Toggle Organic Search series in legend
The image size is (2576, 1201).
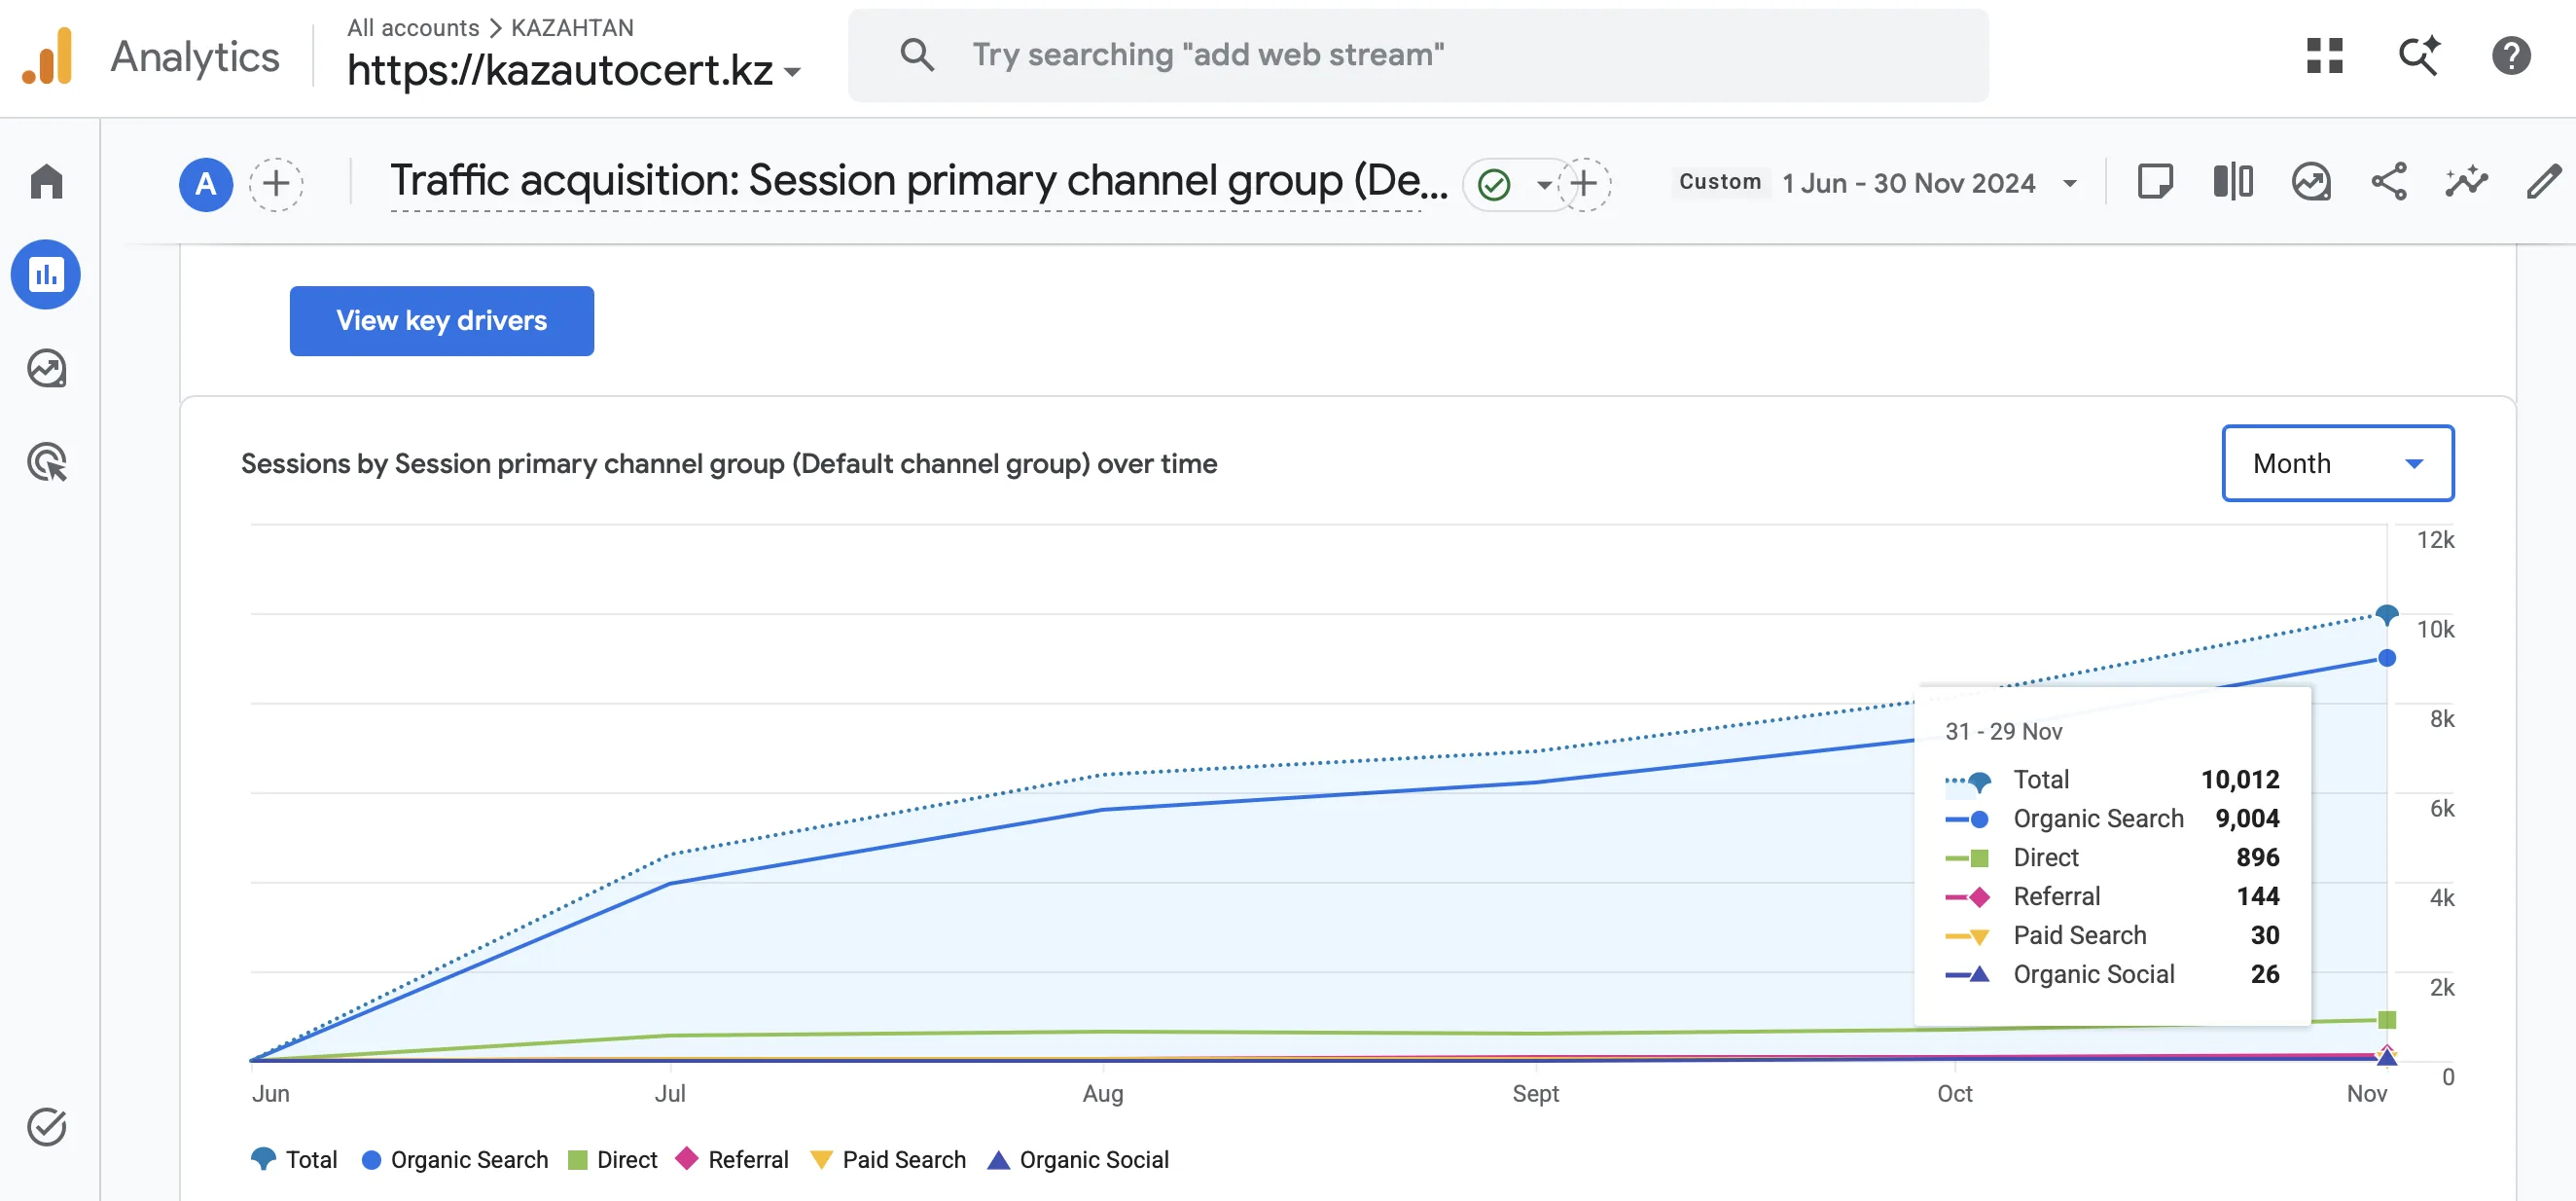(455, 1159)
